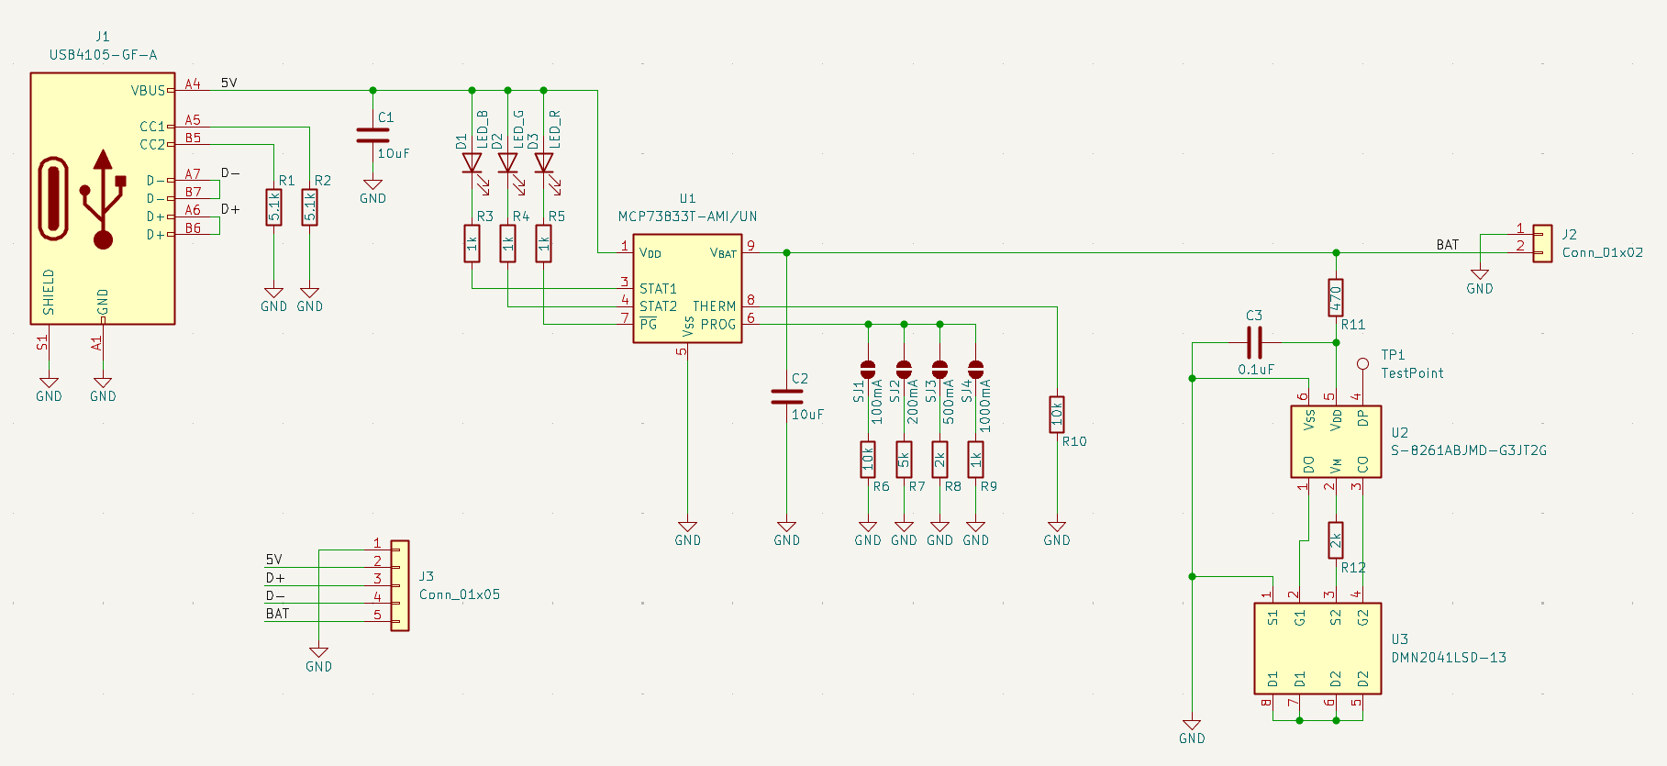The image size is (1667, 766).
Task: Click the C3 0.1uF capacitor symbol
Action: (x=1255, y=343)
